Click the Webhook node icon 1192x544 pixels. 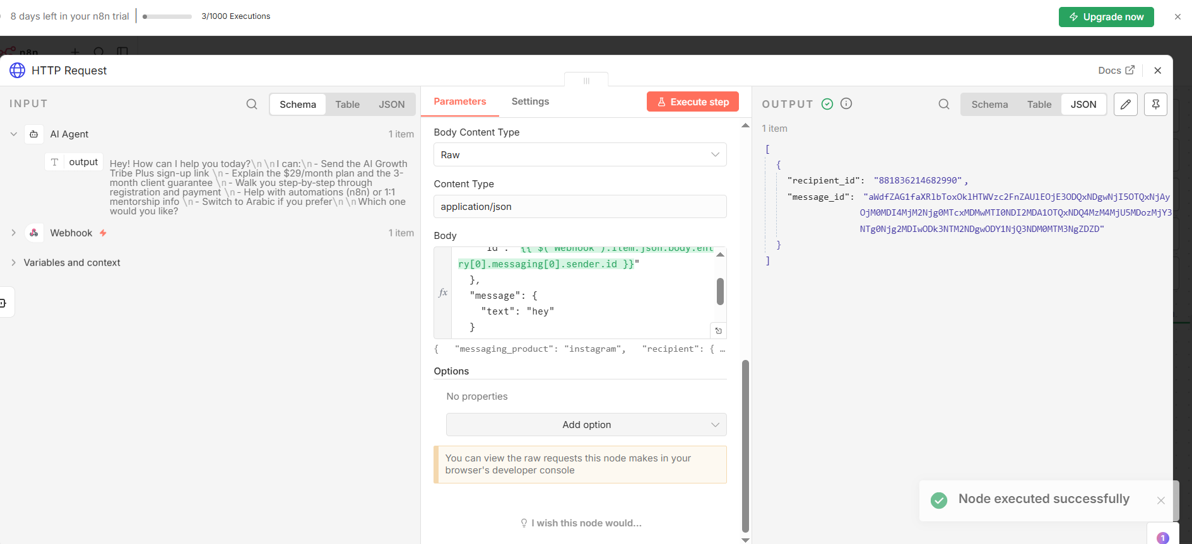[x=34, y=233]
